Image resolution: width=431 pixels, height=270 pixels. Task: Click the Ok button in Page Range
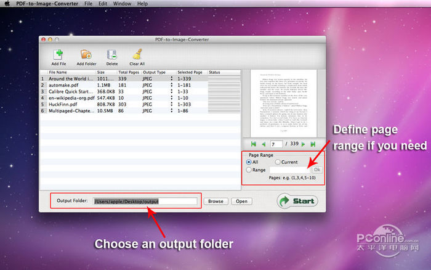click(317, 170)
